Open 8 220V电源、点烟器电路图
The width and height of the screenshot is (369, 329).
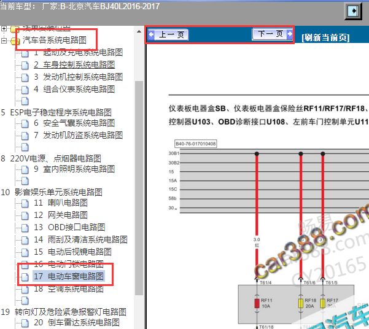tap(51, 158)
